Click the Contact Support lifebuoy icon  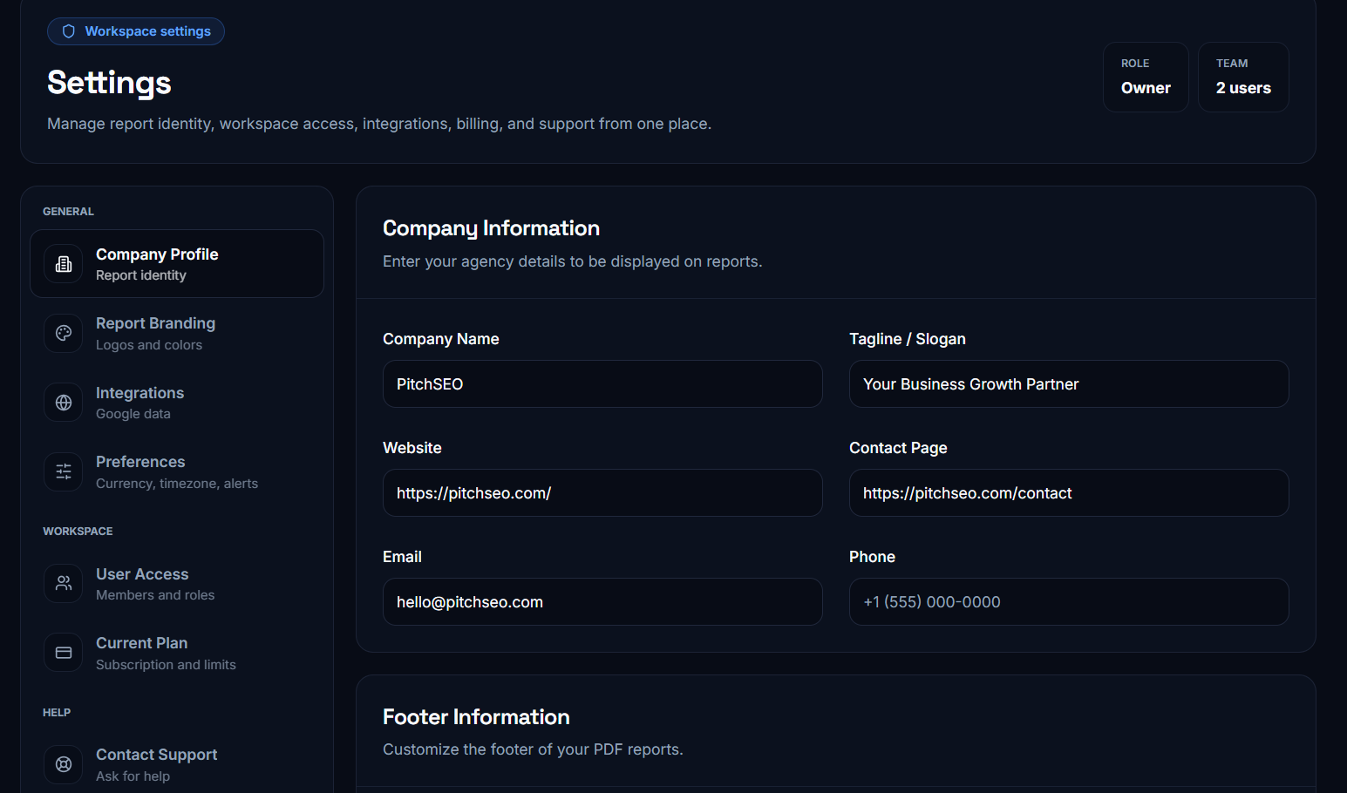pos(64,764)
